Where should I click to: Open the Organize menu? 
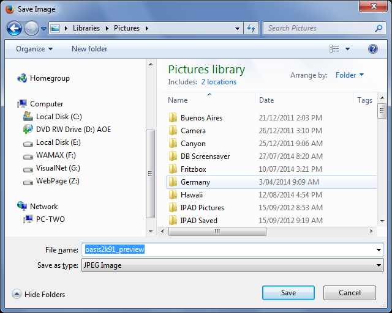point(34,49)
